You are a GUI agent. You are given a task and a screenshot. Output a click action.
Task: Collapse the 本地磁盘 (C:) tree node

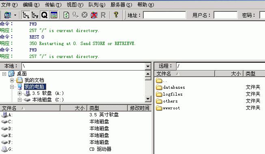[19, 100]
